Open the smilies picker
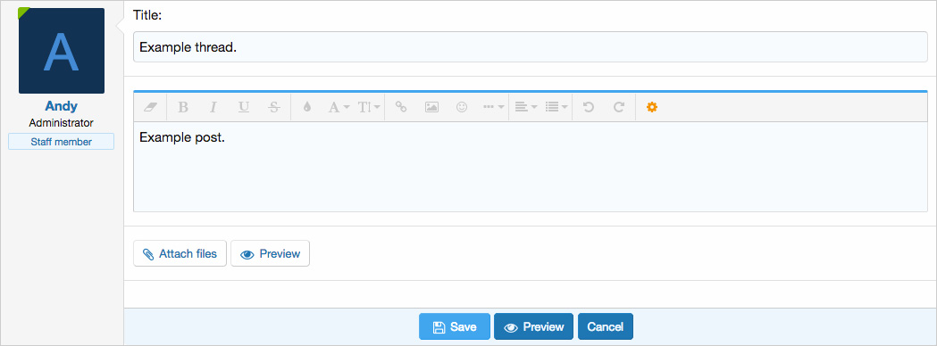937x346 pixels. [x=462, y=107]
